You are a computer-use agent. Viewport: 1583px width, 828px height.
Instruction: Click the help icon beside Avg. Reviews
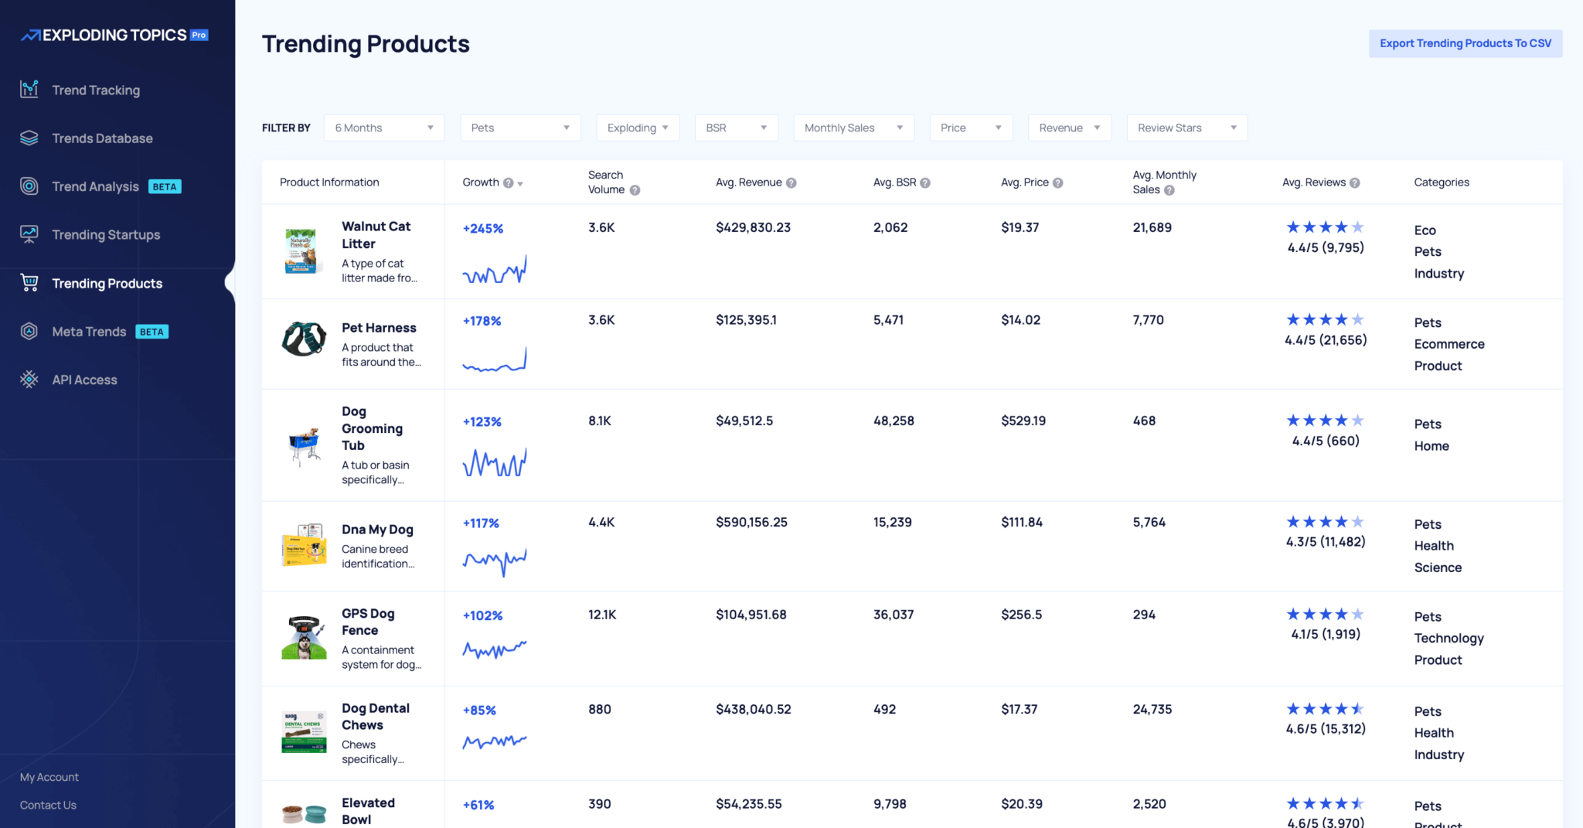point(1354,183)
